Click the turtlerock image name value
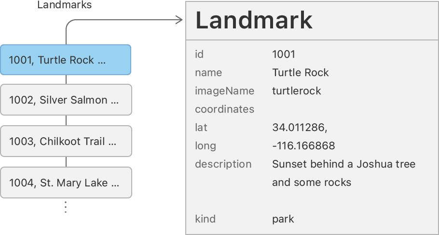Image resolution: width=439 pixels, height=235 pixels. point(296,91)
